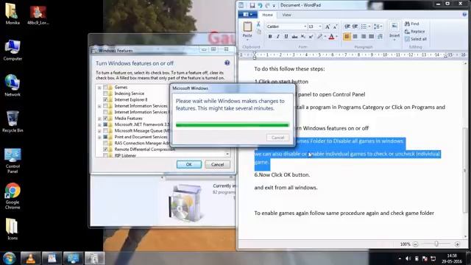Screen dimensions: 471x265
Task: Toggle Italic formatting
Action: coord(278,37)
